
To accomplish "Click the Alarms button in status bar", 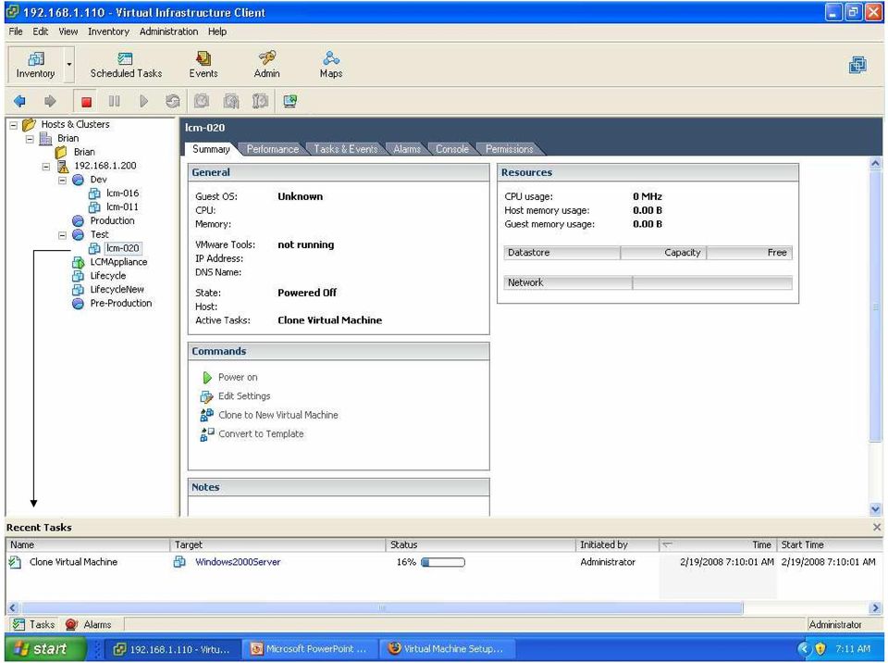I will 89,624.
